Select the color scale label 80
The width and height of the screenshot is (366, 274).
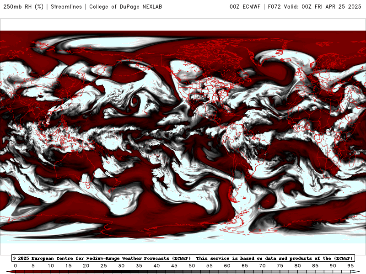click(x=298, y=266)
